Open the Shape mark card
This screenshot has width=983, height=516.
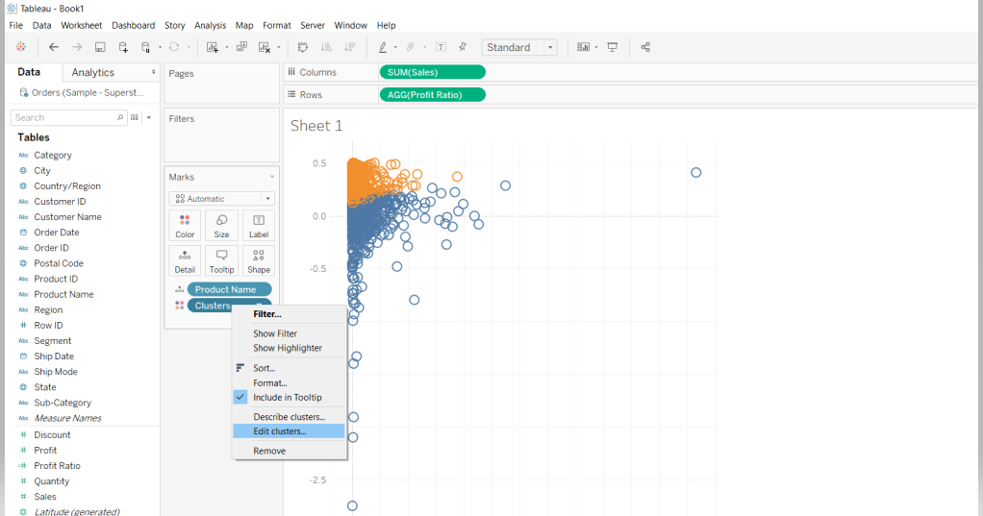click(258, 260)
